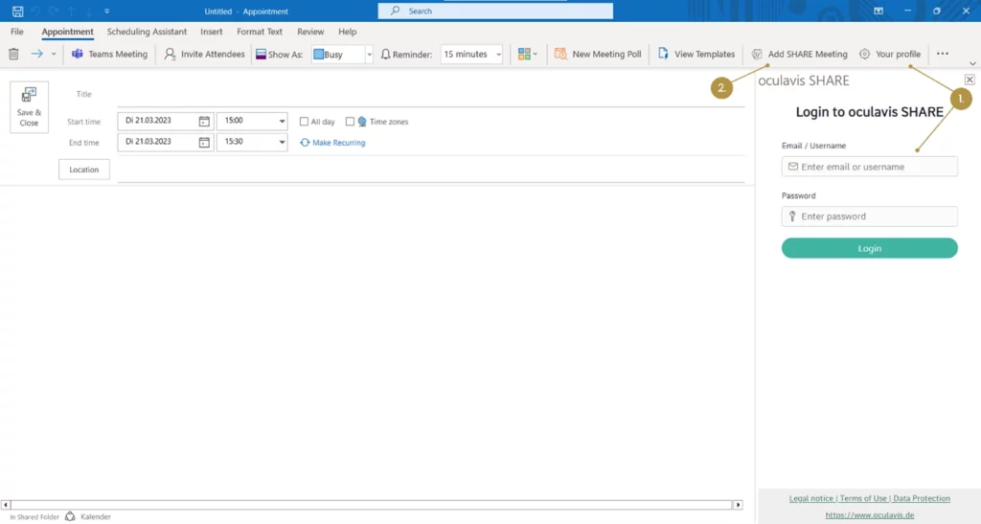Click into the Location text field
Image resolution: width=981 pixels, height=524 pixels.
(x=431, y=171)
